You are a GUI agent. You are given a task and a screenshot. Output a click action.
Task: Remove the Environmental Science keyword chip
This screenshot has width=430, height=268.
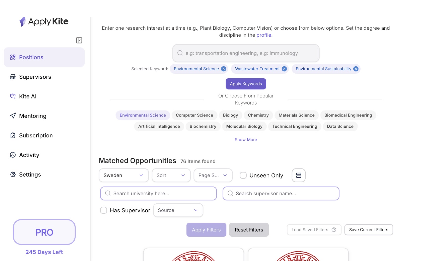click(x=224, y=69)
